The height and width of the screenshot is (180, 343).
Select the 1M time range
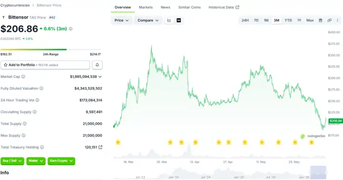(266, 21)
